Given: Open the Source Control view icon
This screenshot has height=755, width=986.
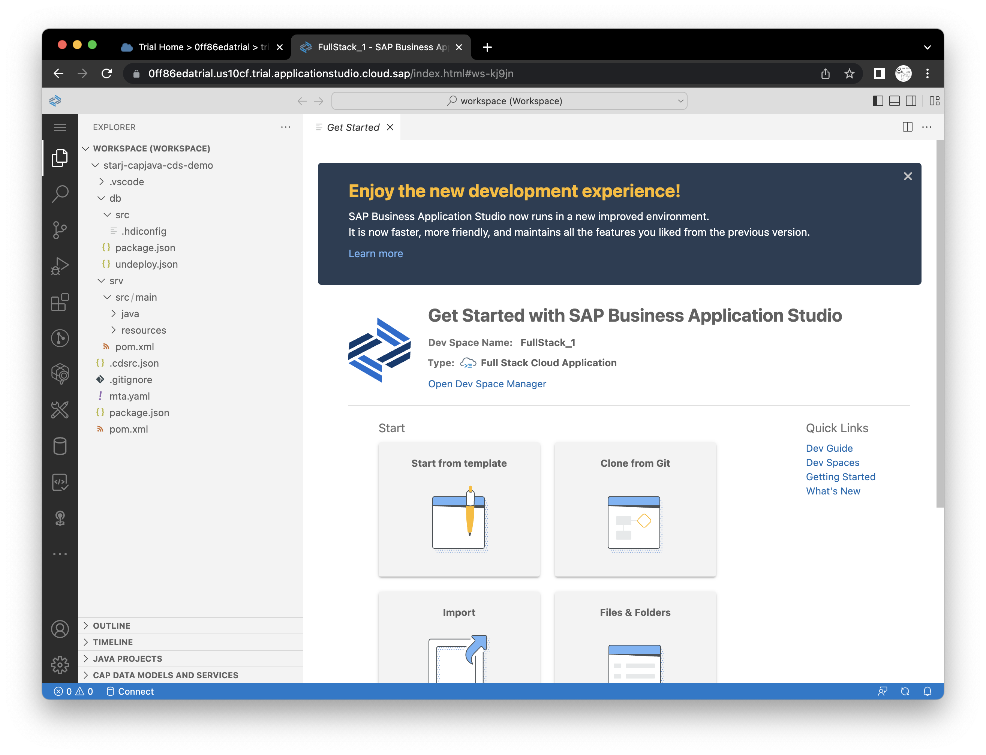Looking at the screenshot, I should (60, 230).
